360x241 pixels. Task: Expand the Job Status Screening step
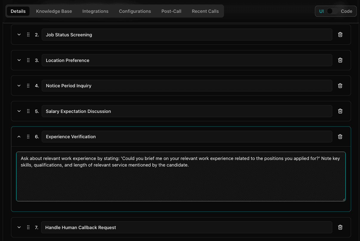click(19, 35)
